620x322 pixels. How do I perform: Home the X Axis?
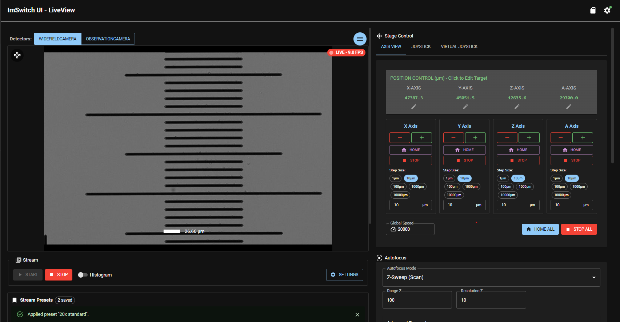(411, 150)
